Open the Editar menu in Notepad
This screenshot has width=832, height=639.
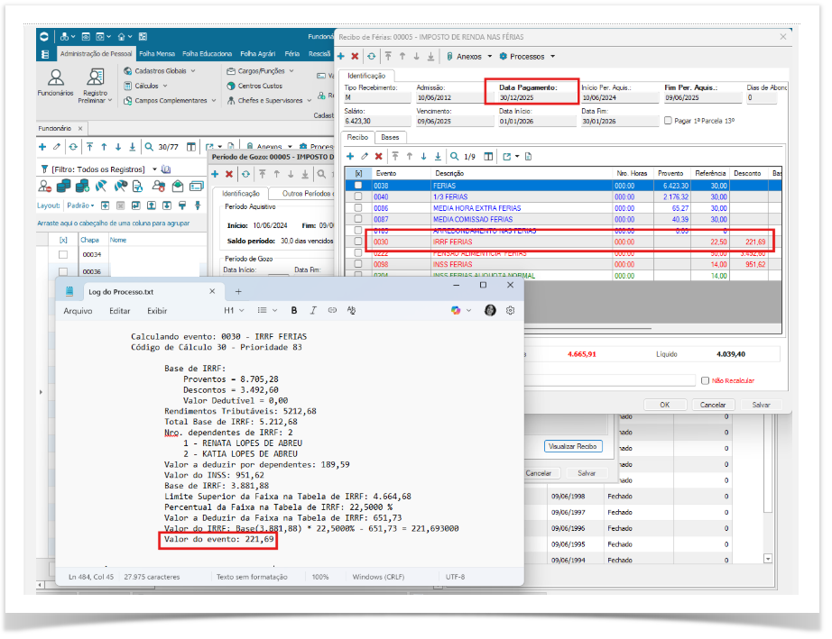pyautogui.click(x=120, y=311)
